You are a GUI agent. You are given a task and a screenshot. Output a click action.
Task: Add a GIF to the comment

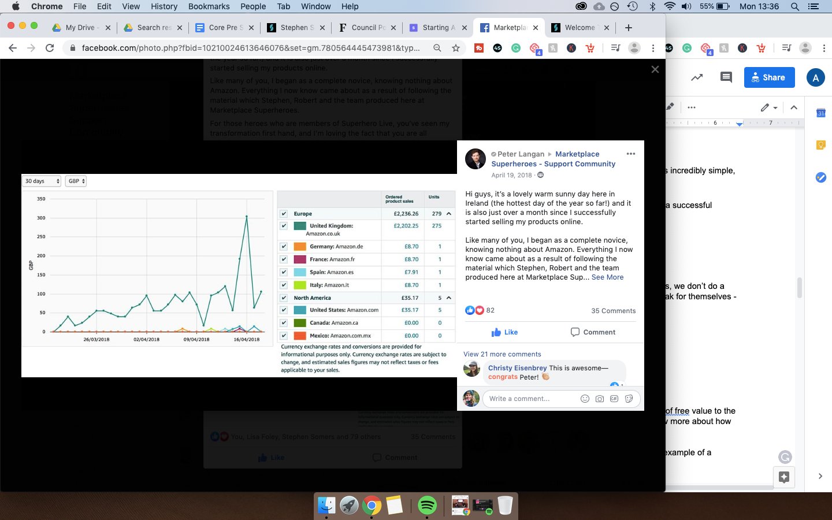614,399
